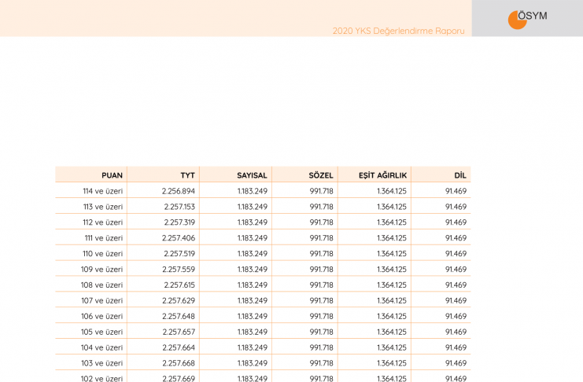Select the '102 ve üzeri' row label
The image size is (583, 382).
click(101, 378)
